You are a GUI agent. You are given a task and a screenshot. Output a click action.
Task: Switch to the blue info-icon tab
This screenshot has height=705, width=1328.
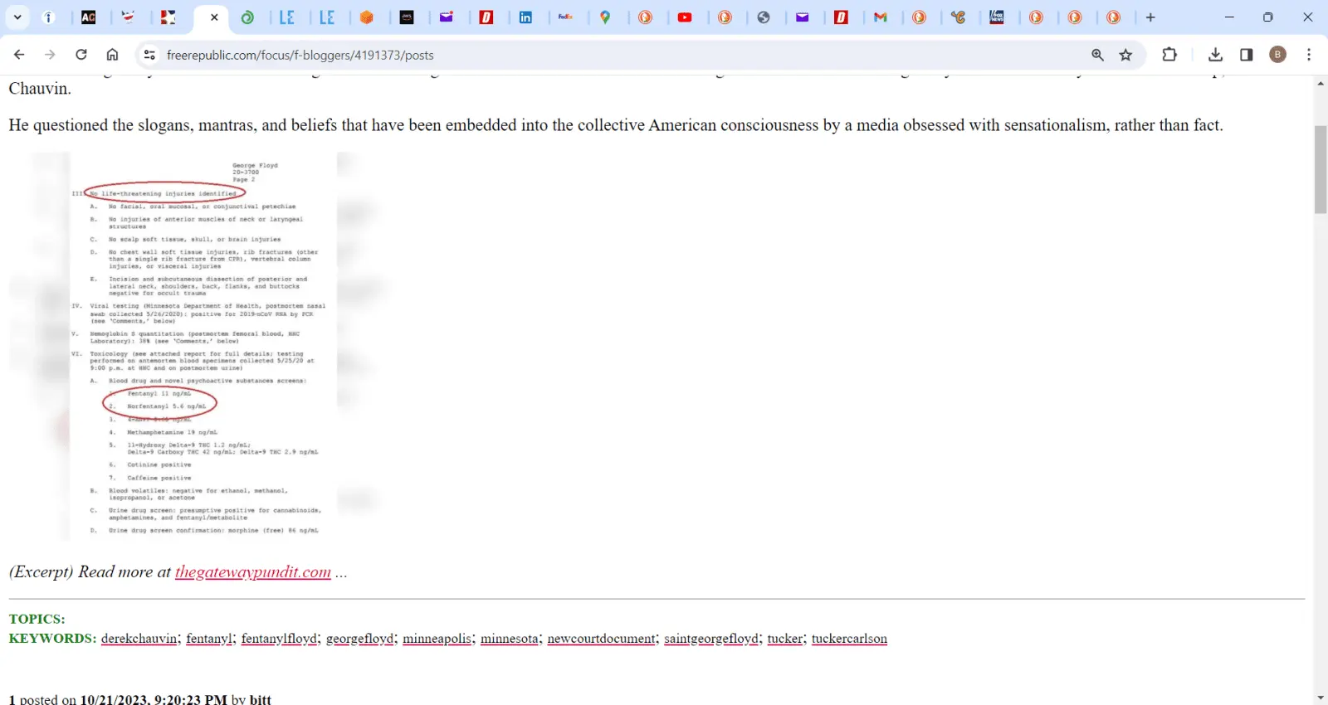(49, 17)
